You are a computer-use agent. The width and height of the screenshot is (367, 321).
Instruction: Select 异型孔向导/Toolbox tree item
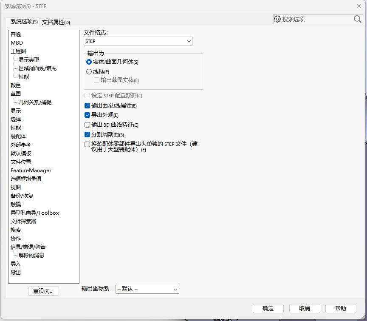(x=35, y=213)
